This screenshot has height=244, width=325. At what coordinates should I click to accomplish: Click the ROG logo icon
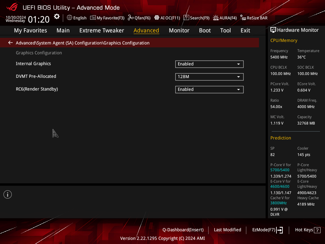point(12,7)
